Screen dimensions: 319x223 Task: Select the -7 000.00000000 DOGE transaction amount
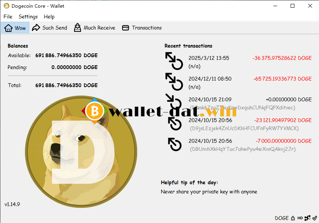(x=284, y=141)
